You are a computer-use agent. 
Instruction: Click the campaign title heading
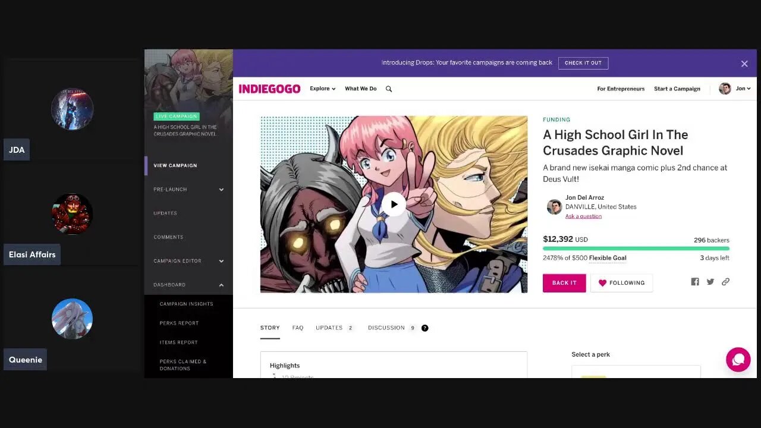click(x=615, y=143)
